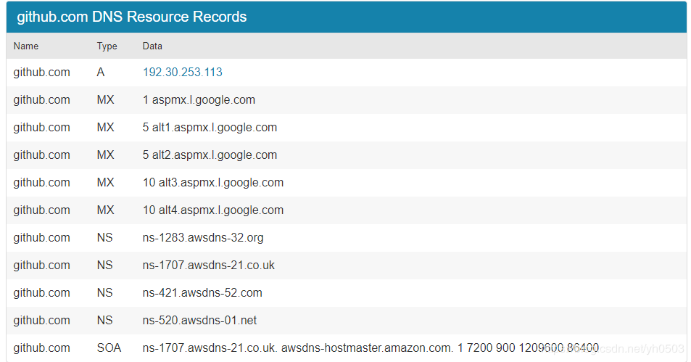
Task: Click the 1 aspmx.l.google.com MX record
Action: [199, 100]
